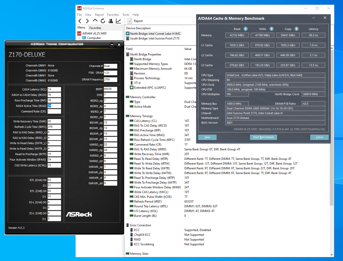Screen dimensions: 343x261
Task: Click the CAS Write Latency (tCWL) field
Action: point(54,165)
